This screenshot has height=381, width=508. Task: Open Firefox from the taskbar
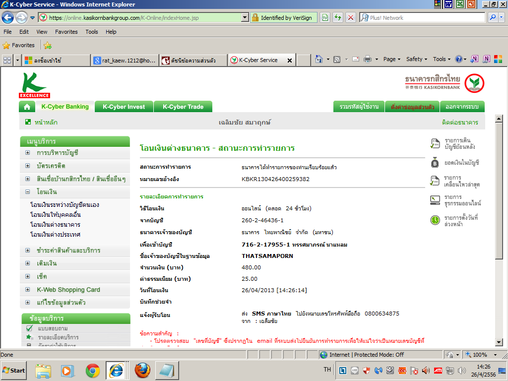pos(142,371)
